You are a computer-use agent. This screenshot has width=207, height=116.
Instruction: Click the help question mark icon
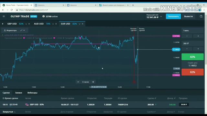coord(201,16)
